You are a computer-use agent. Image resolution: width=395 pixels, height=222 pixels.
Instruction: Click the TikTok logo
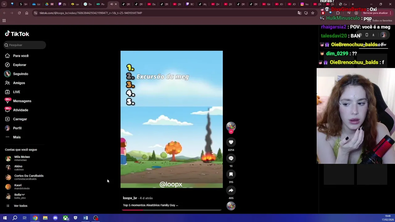point(17,34)
